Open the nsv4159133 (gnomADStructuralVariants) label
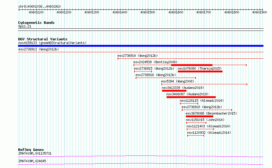This screenshot has width=272, height=168. (52, 43)
